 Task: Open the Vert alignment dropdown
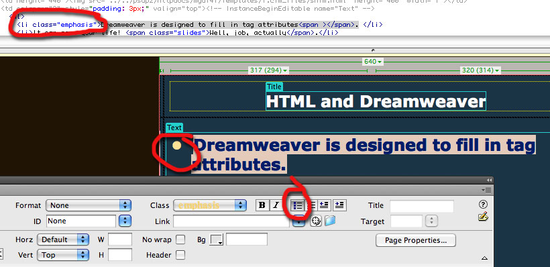tap(63, 255)
